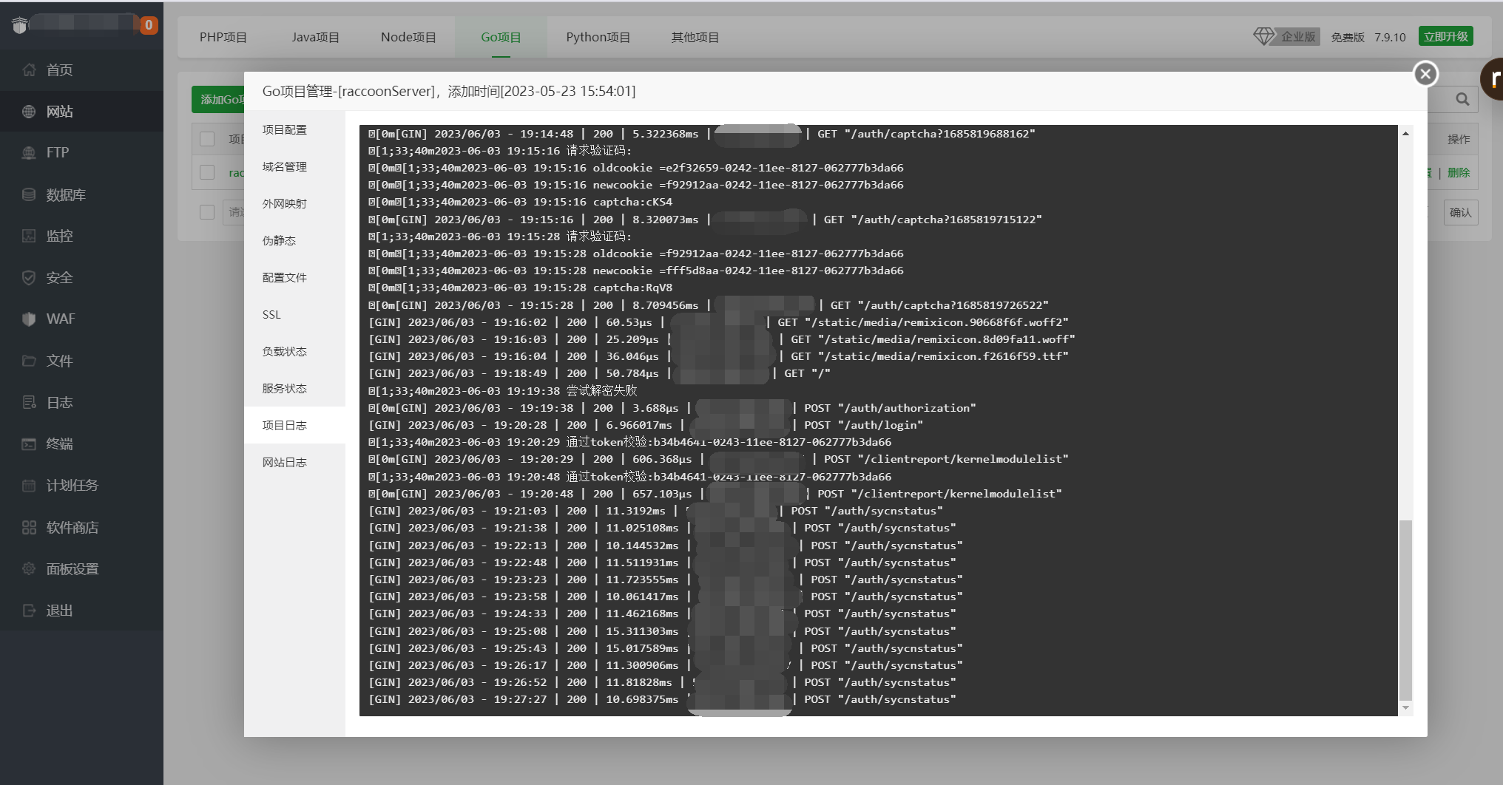Select the WAF shield icon

[29, 319]
